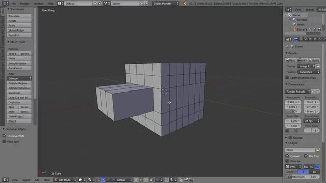
Task: Add a new screen layout
Action: coord(95,4)
